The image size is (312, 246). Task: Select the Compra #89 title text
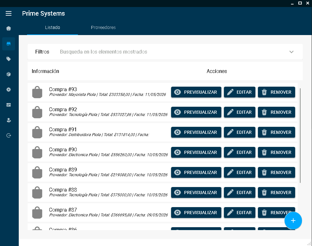coord(63,170)
